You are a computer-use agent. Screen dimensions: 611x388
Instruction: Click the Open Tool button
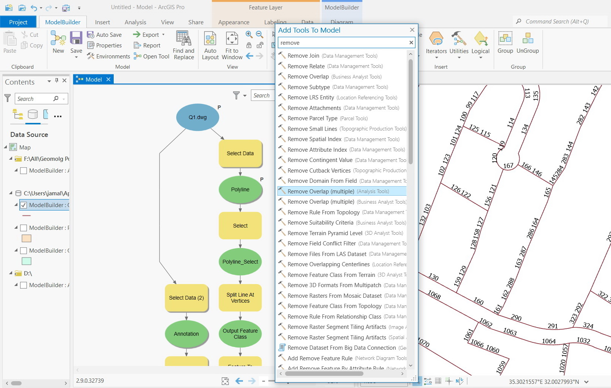click(x=152, y=56)
